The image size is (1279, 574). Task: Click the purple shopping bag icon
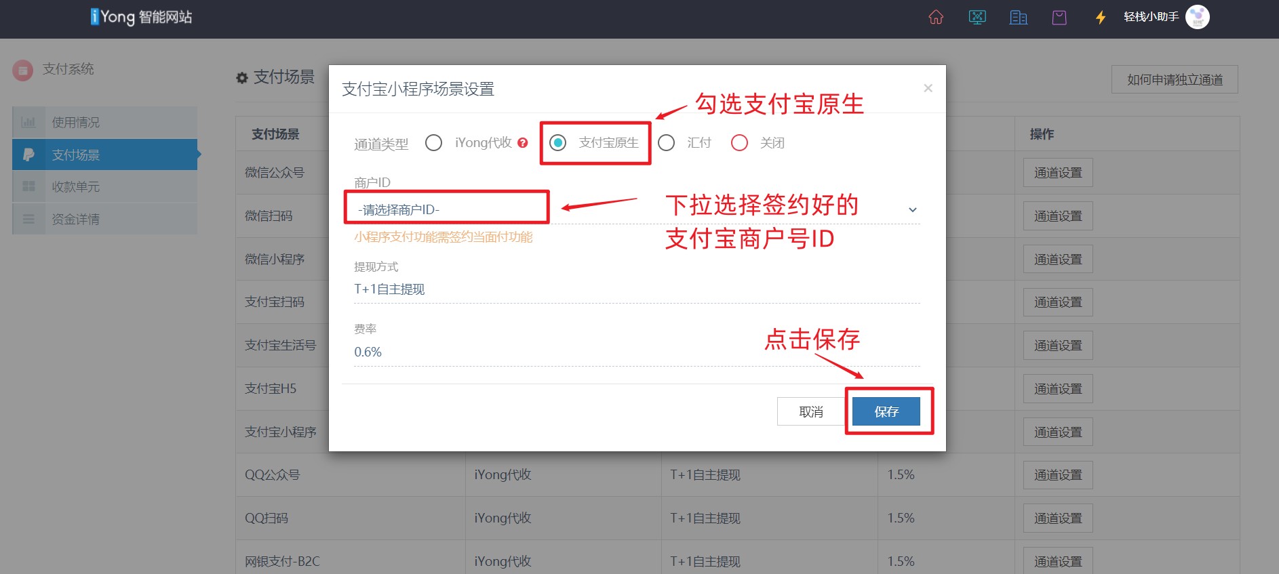click(1059, 17)
